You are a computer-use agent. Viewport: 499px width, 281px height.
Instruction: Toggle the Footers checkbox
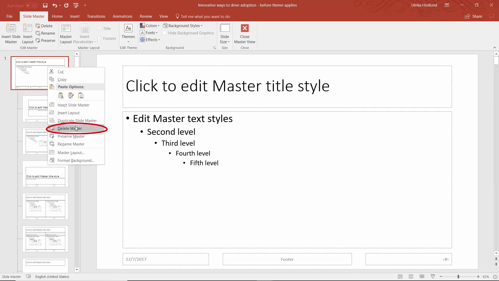tap(100, 39)
